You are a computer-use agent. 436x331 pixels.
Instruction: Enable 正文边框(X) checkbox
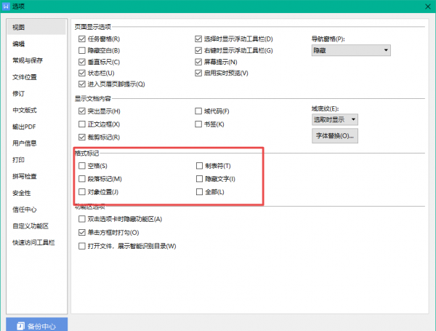(x=81, y=124)
